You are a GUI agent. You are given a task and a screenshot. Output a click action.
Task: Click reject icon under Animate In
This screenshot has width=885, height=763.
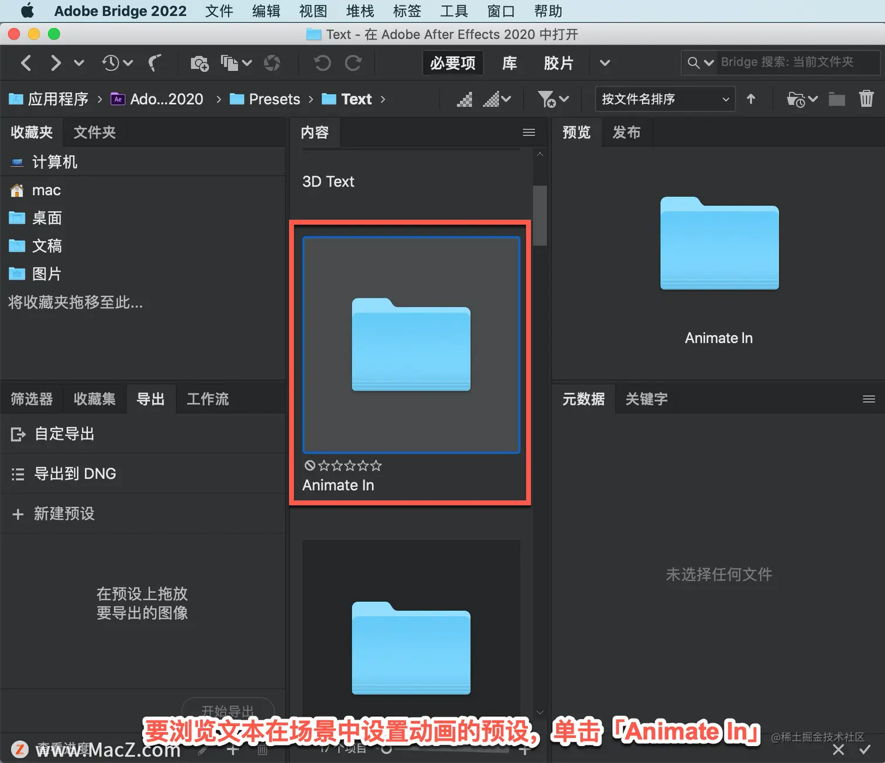(x=310, y=465)
